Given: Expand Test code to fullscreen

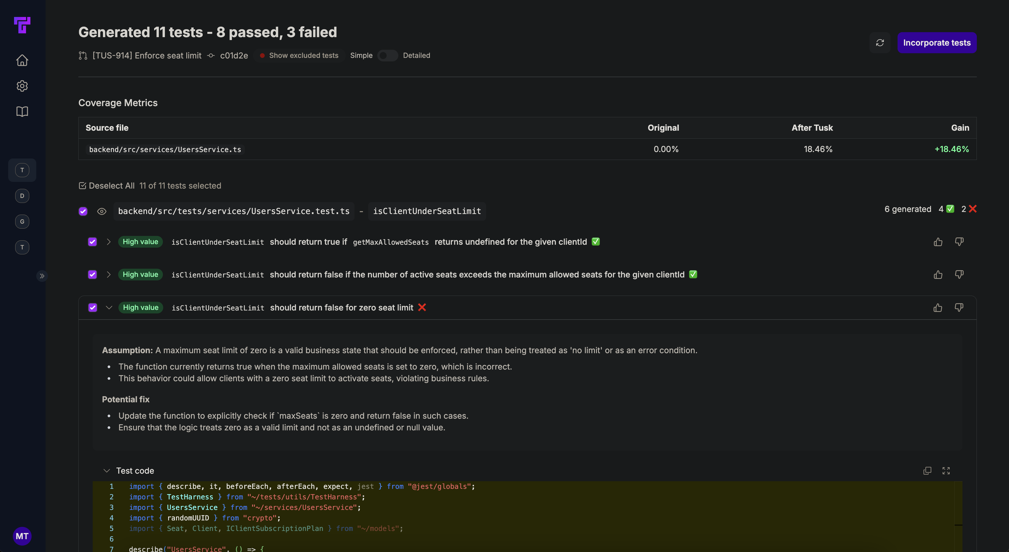Looking at the screenshot, I should click(946, 470).
